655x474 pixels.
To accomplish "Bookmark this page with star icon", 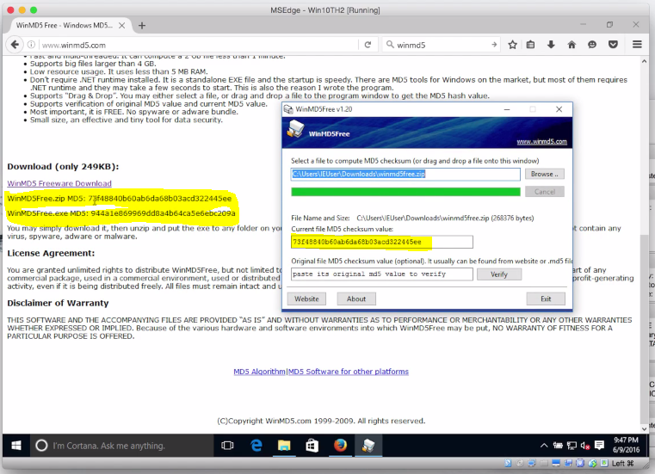I will tap(512, 45).
